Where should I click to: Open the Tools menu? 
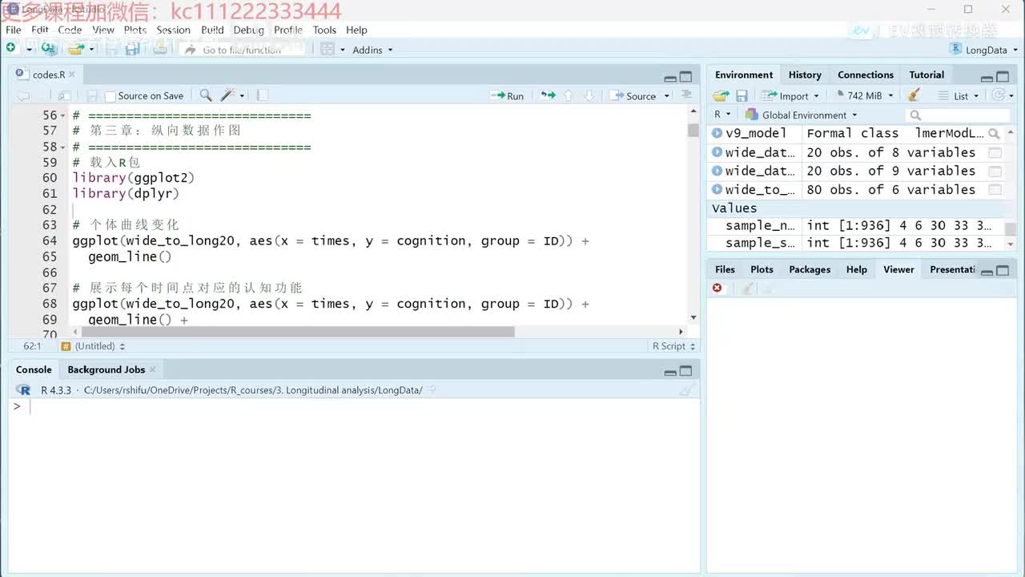pos(324,30)
